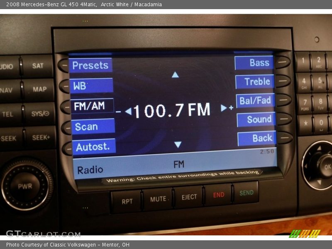Select the SAT satellite radio key
This screenshot has height=249, width=332.
point(37,66)
